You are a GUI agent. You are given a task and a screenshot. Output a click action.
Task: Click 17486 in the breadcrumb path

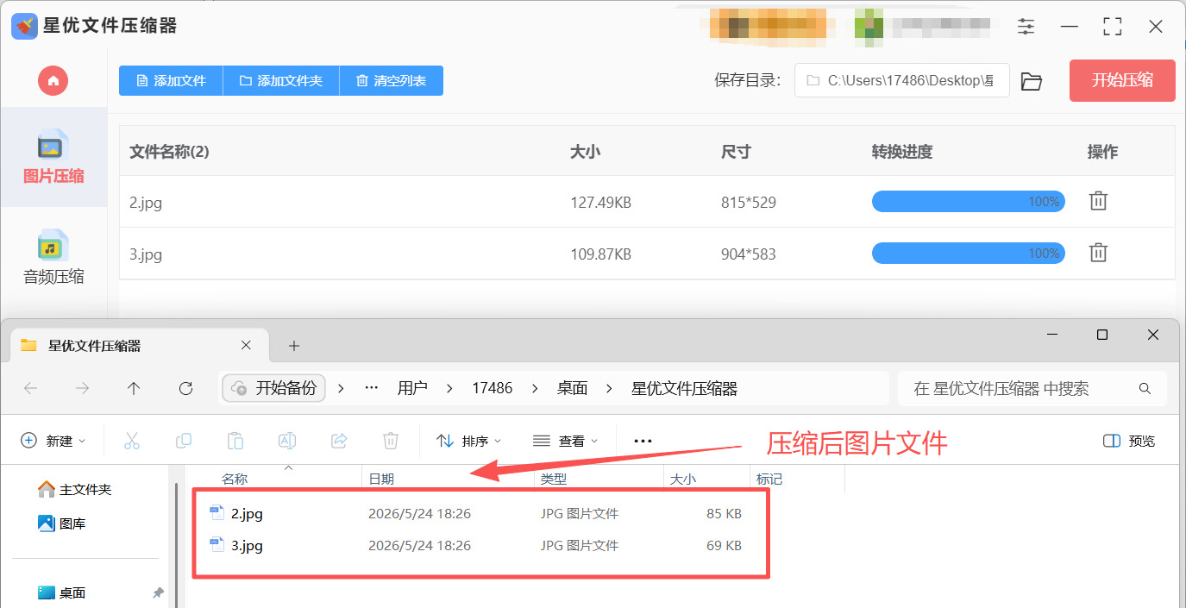click(493, 388)
